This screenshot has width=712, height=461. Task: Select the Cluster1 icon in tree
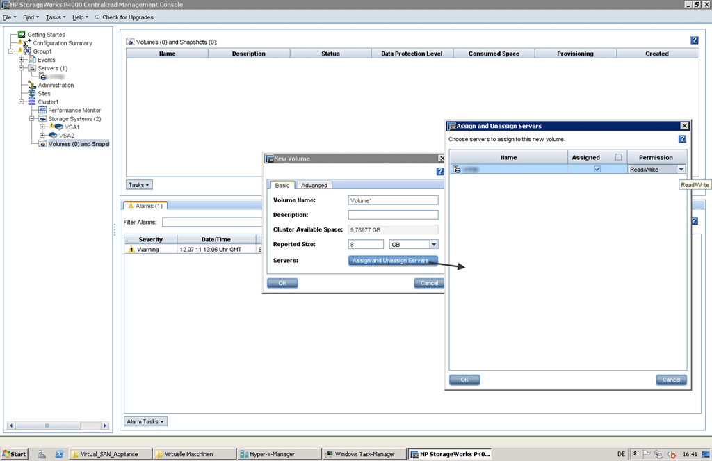(32, 102)
